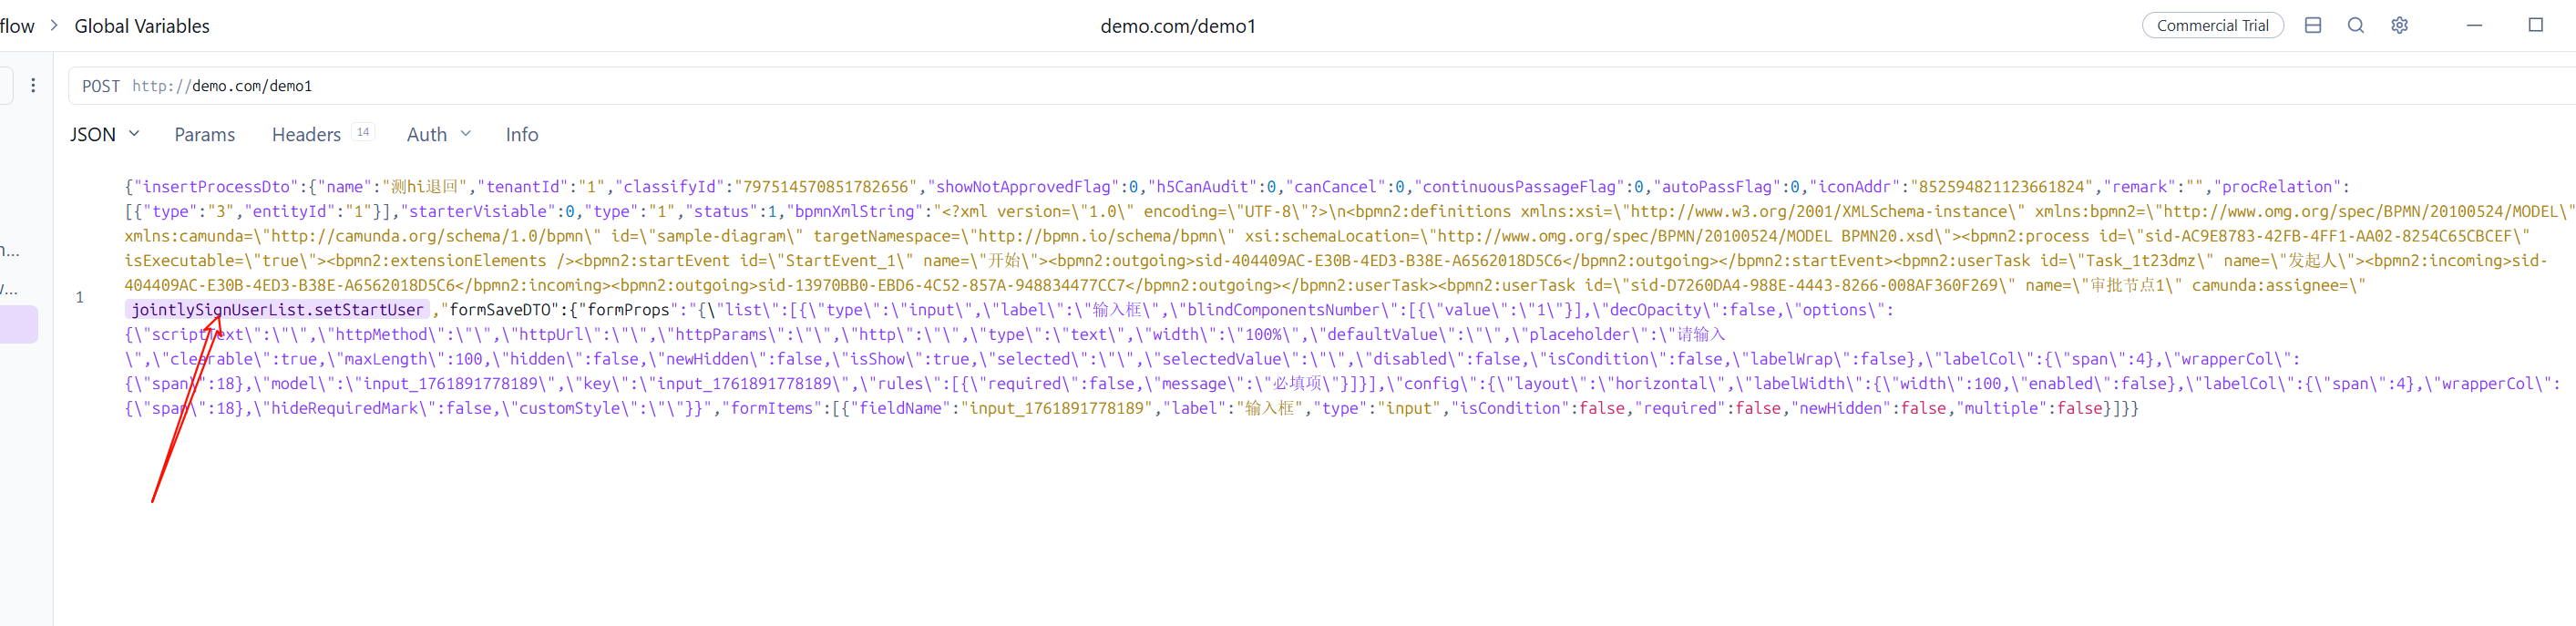2576x626 pixels.
Task: Expand the Auth dropdown
Action: tap(465, 134)
